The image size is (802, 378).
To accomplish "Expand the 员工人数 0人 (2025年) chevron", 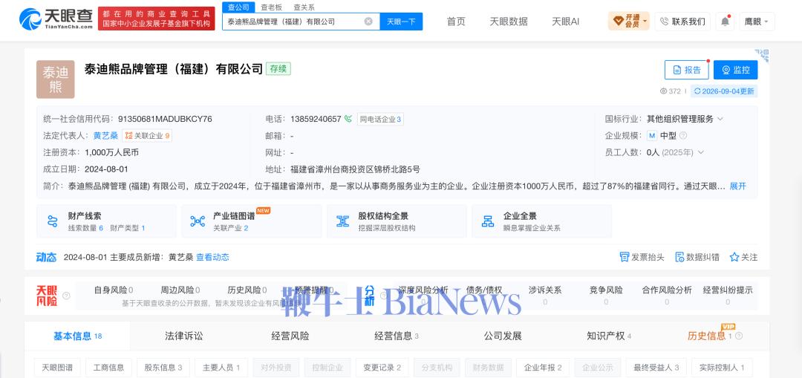I will click(x=701, y=152).
